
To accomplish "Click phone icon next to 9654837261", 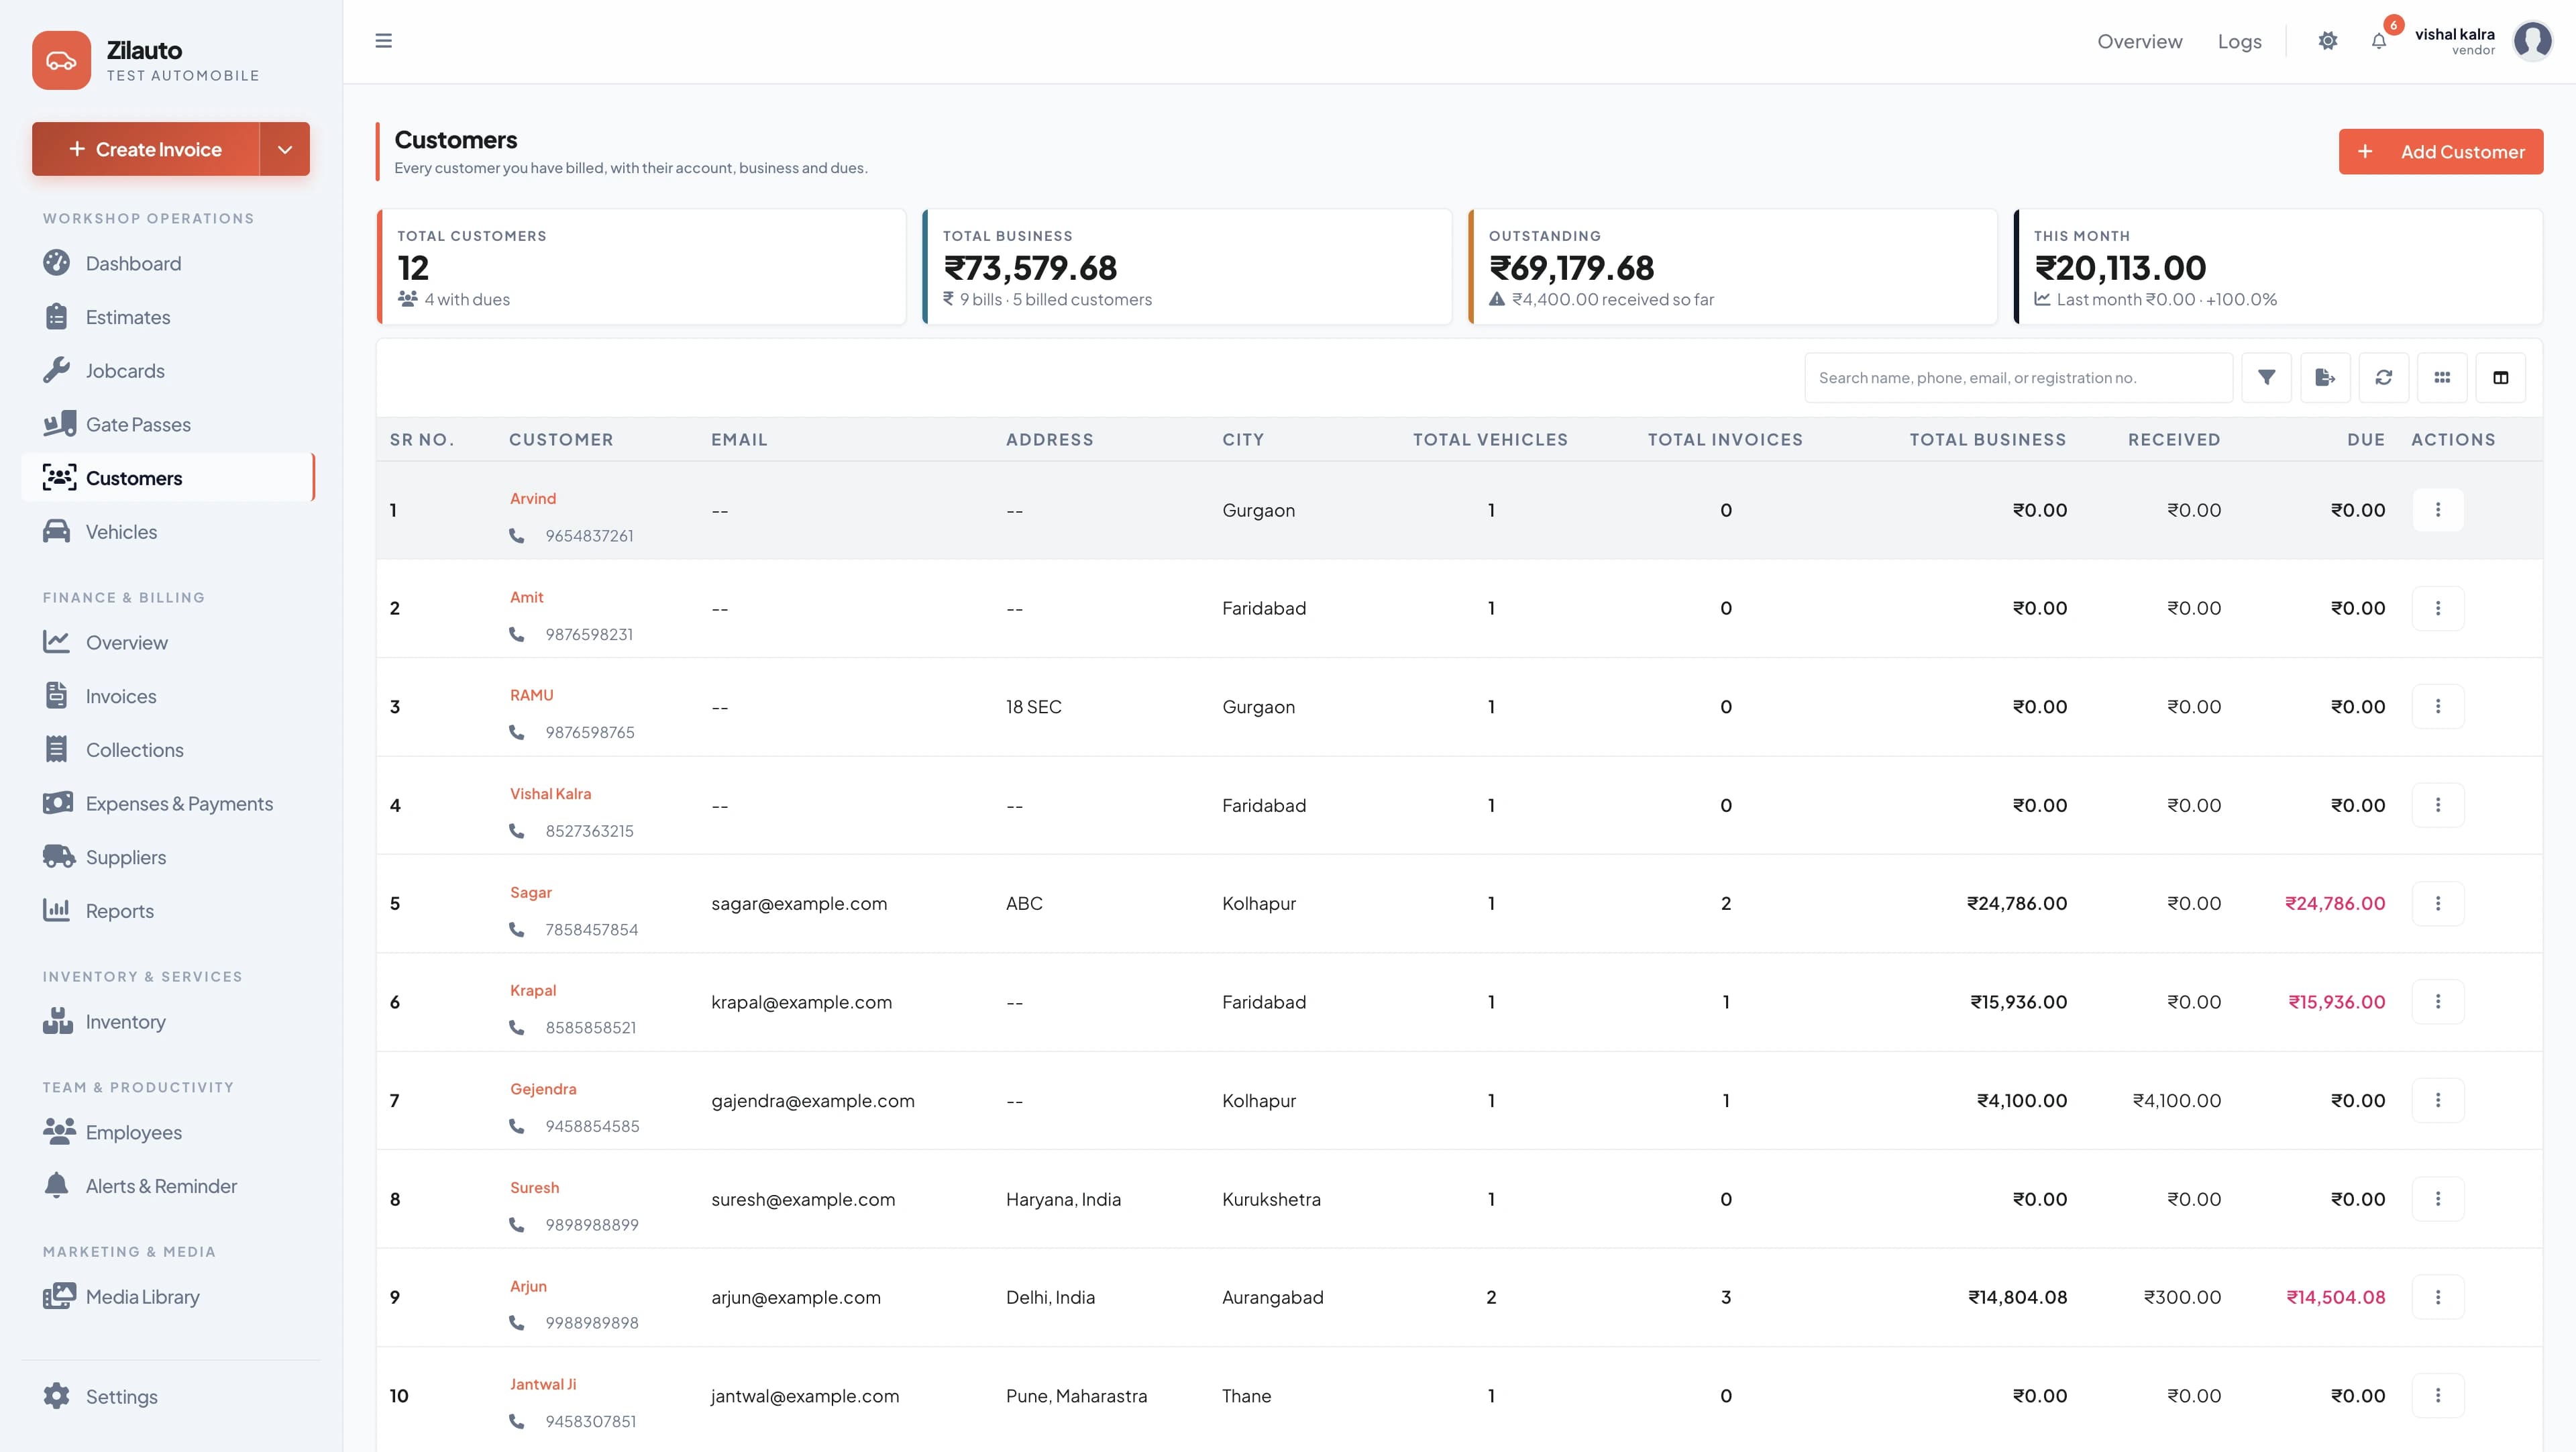I will point(517,535).
